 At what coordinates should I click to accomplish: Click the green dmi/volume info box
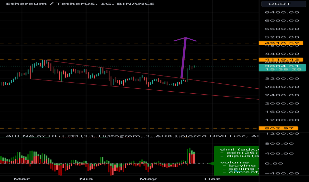[236, 160]
